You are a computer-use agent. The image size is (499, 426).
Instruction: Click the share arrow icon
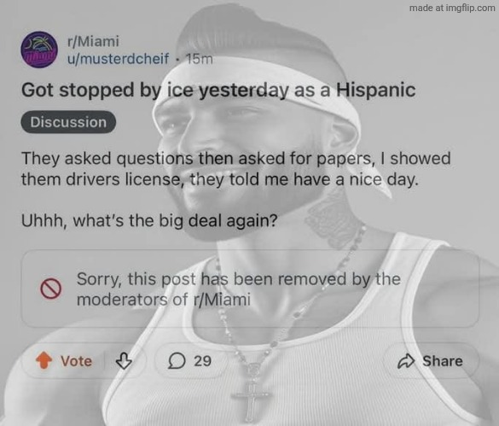point(406,361)
